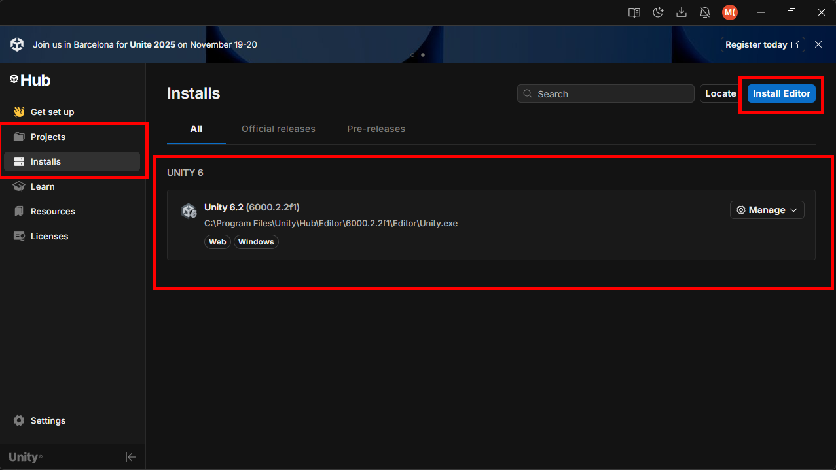Go to Licenses in the sidebar

tap(49, 236)
